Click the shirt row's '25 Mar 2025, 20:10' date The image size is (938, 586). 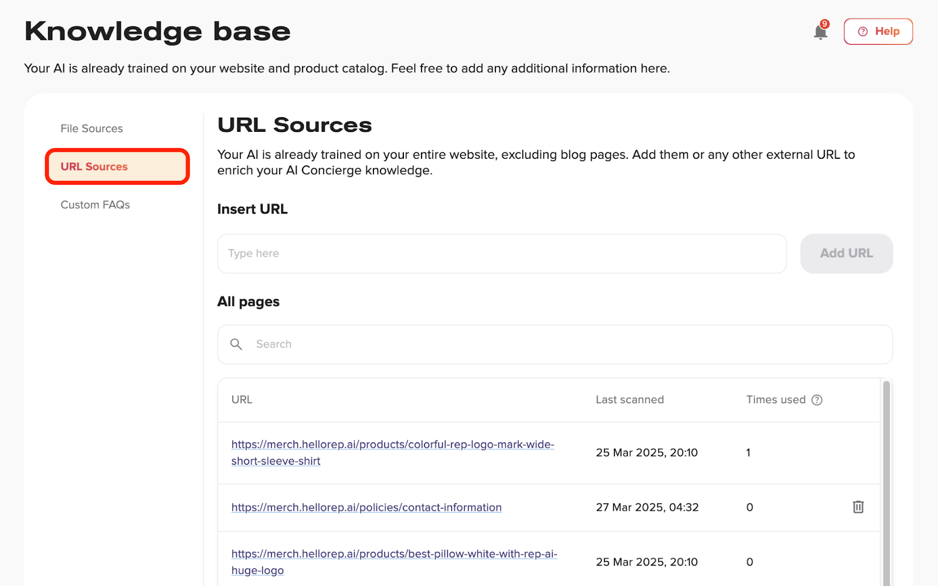(647, 452)
